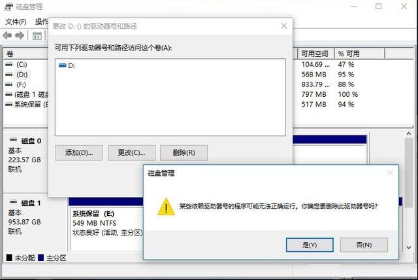Select the D: drive entry in list

point(67,65)
